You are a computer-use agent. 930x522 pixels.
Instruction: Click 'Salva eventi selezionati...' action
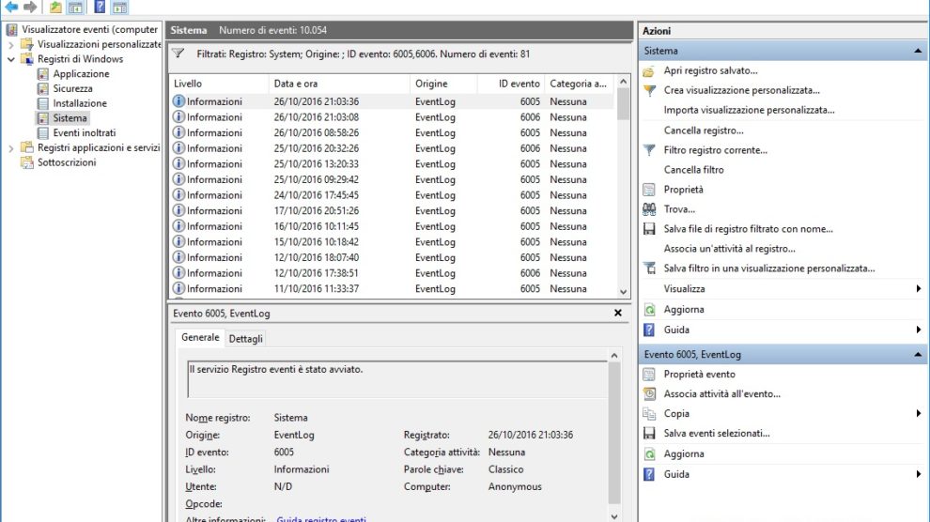[716, 433]
